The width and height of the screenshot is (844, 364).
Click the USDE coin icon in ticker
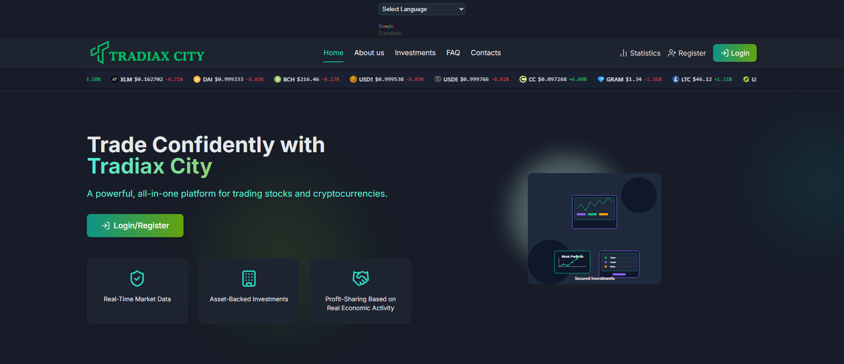[438, 79]
